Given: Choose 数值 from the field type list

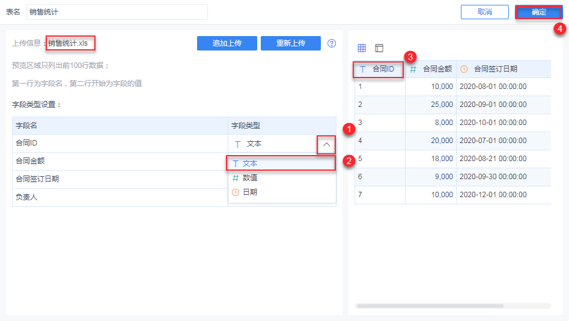Looking at the screenshot, I should tap(250, 178).
